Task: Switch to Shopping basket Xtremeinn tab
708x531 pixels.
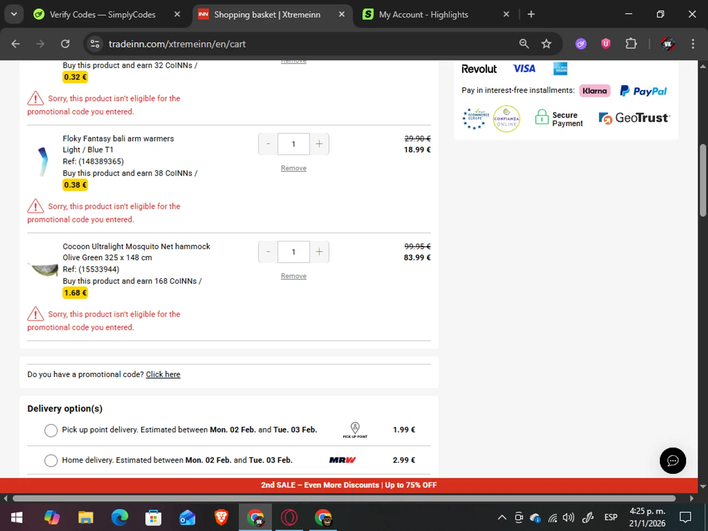Action: (x=267, y=15)
